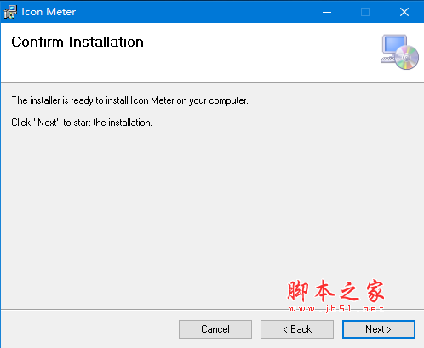The width and height of the screenshot is (424, 348).
Task: Click the Confirm Installation heading
Action: pos(77,42)
